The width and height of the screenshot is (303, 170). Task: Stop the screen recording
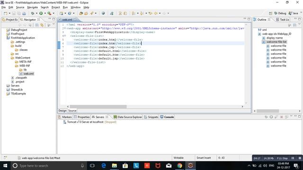pos(300,158)
